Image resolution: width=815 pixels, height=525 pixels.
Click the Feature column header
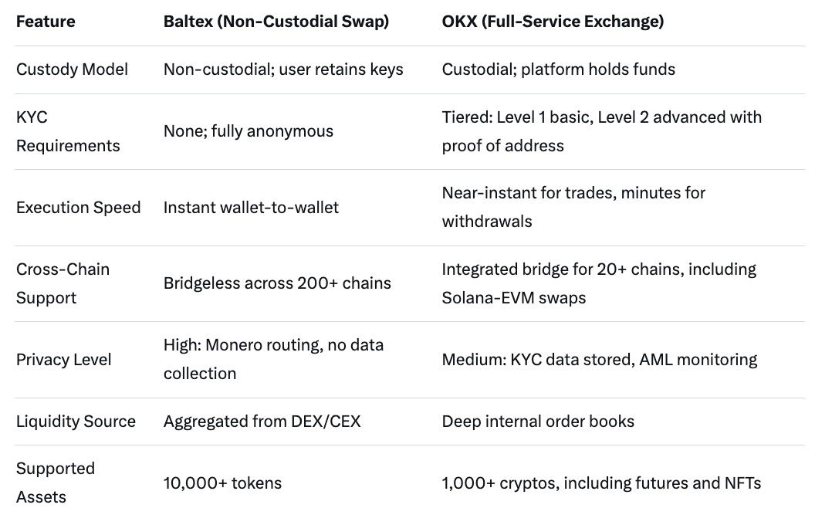(x=46, y=22)
